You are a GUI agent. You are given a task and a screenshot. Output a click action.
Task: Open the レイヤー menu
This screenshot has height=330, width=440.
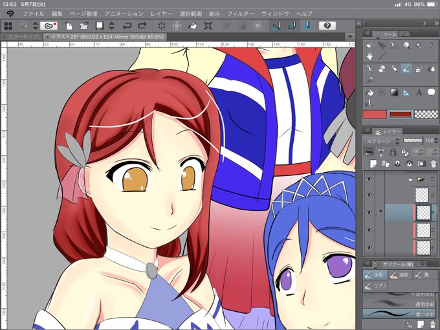pyautogui.click(x=161, y=14)
